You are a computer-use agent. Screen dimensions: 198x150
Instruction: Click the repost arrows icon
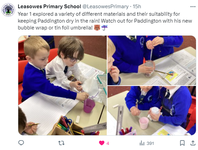pyautogui.click(x=61, y=143)
